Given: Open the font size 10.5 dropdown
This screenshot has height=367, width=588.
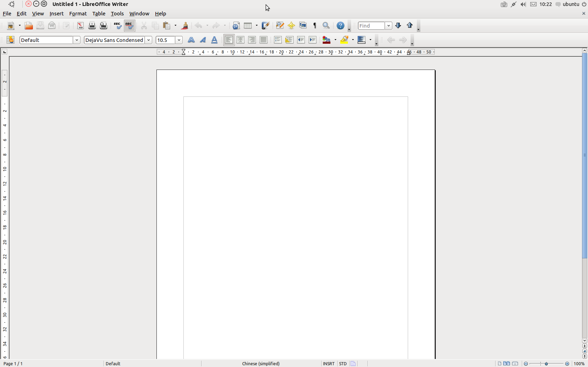Looking at the screenshot, I should coord(179,40).
